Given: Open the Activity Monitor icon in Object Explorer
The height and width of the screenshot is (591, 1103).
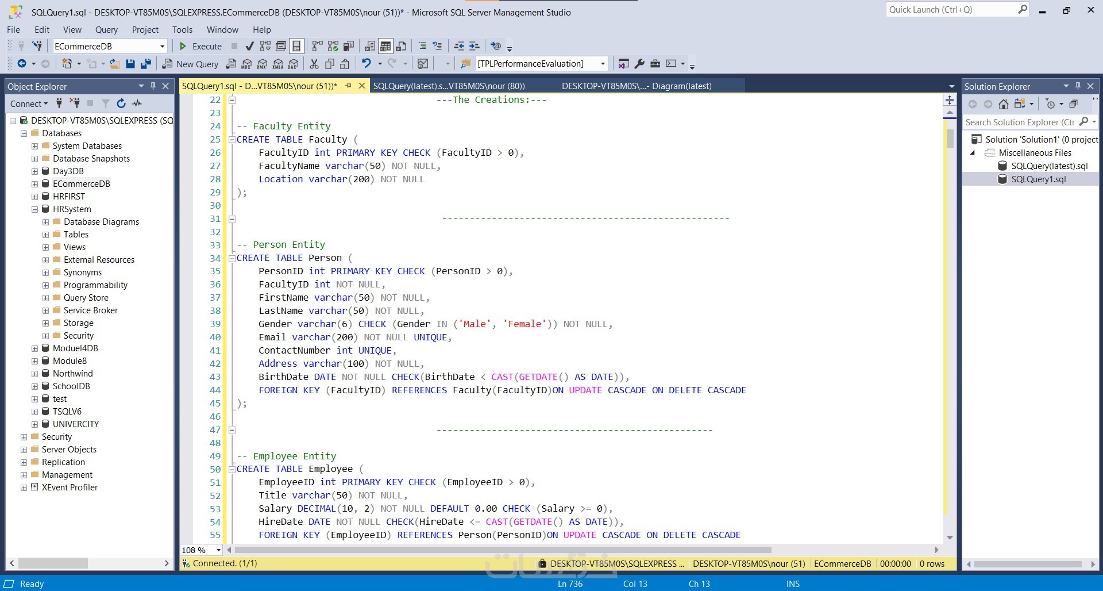Looking at the screenshot, I should click(x=137, y=103).
